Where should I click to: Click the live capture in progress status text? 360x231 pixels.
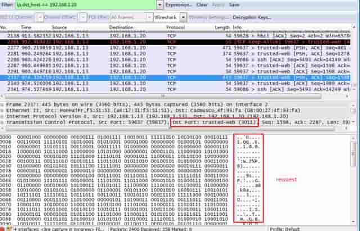(x=58, y=229)
